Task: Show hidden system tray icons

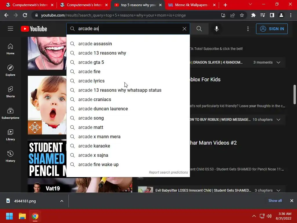Action: [254, 216]
